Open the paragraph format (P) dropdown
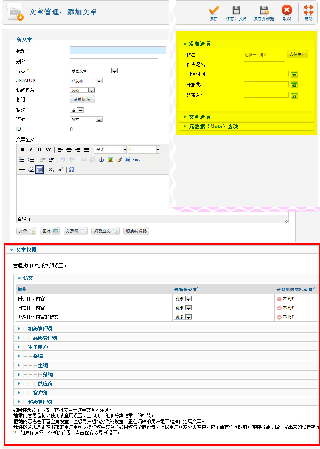 (144, 150)
